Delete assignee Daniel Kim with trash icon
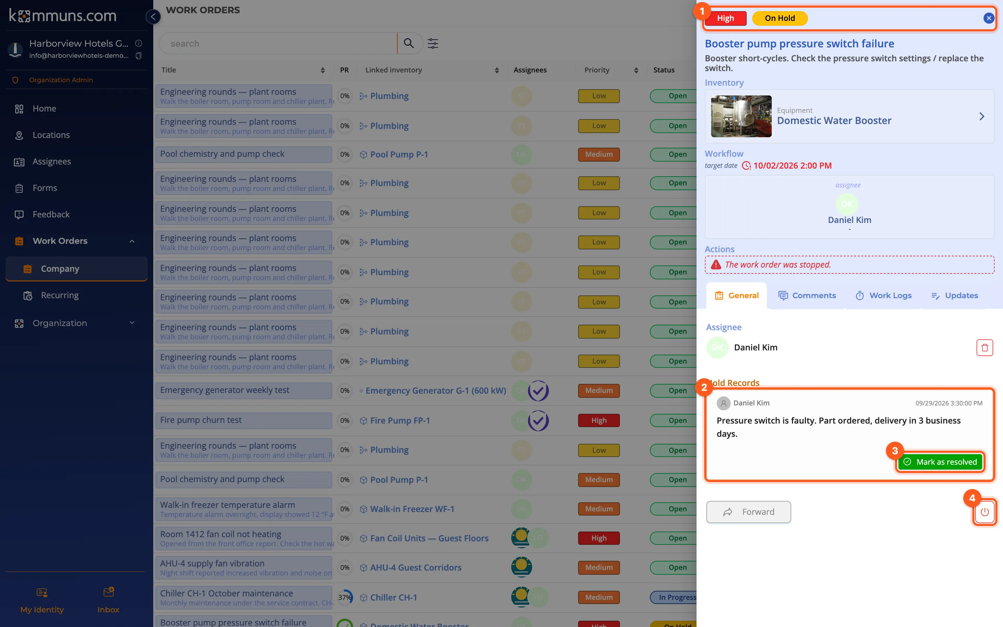Viewport: 1003px width, 627px height. (x=984, y=348)
